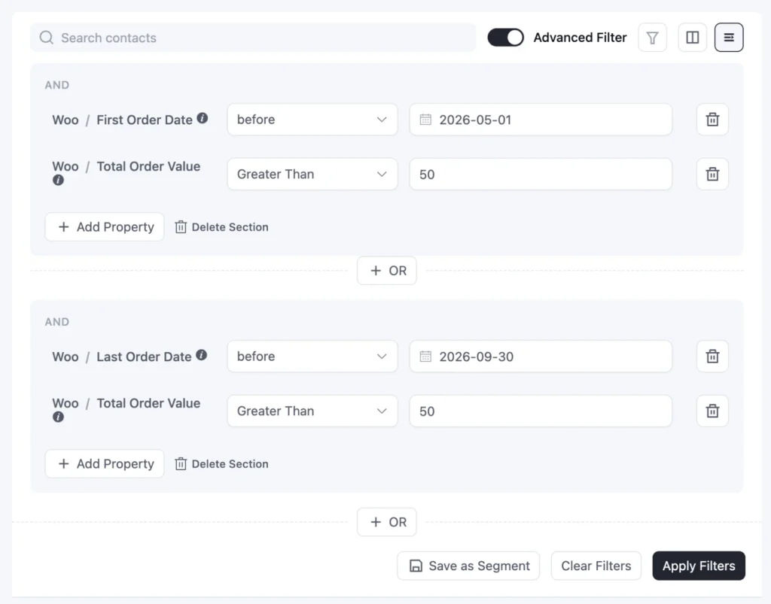Viewport: 771px width, 604px height.
Task: Click info icon under first Total Order Value
Action: [58, 181]
